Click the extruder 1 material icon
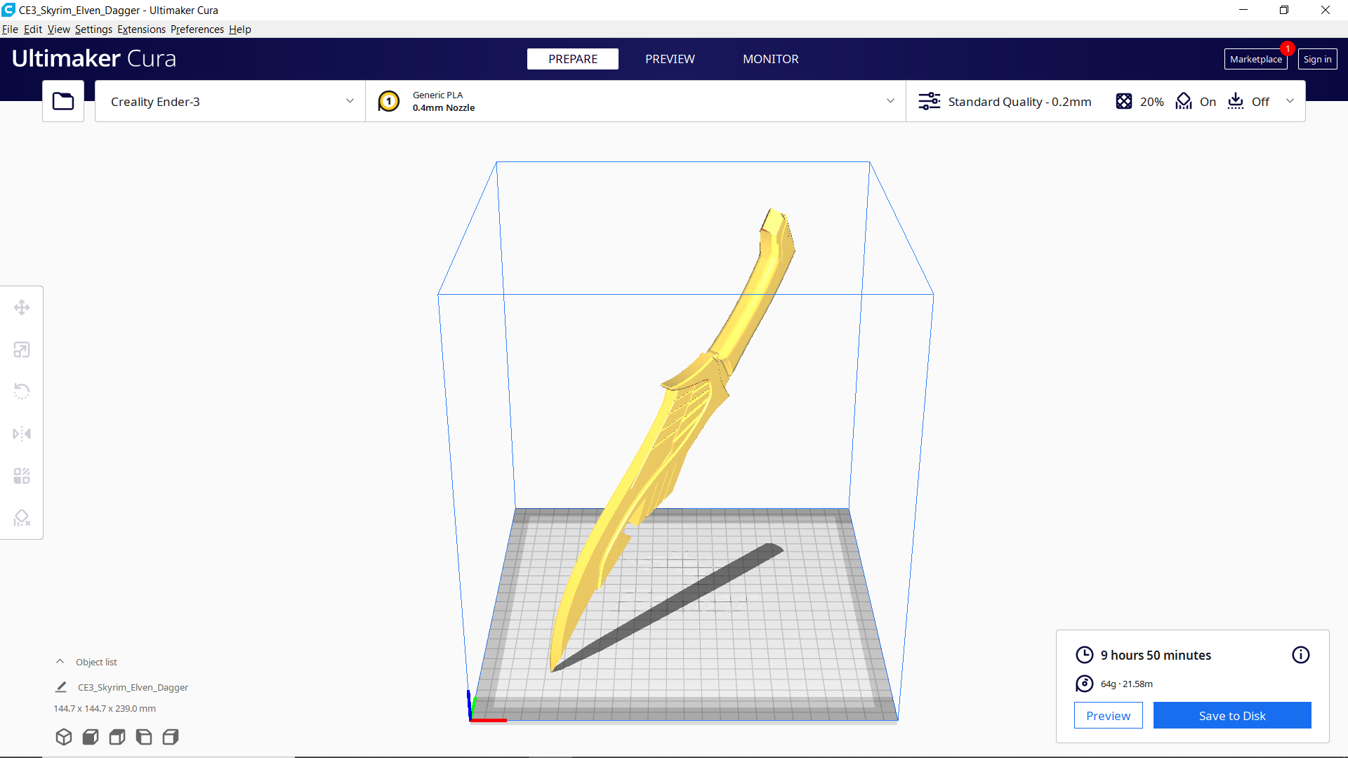1348x758 pixels. coord(389,101)
